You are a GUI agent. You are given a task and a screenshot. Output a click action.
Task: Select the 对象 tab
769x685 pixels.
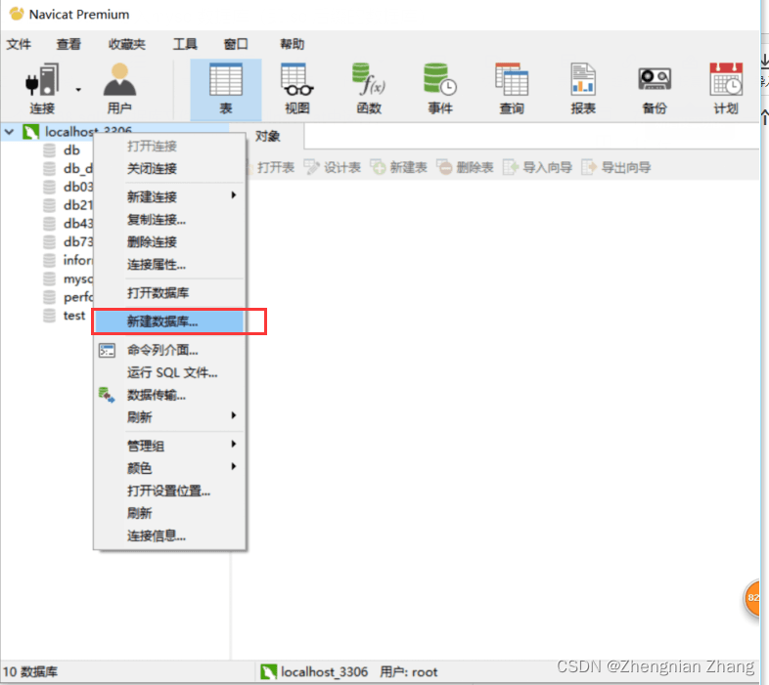(267, 136)
